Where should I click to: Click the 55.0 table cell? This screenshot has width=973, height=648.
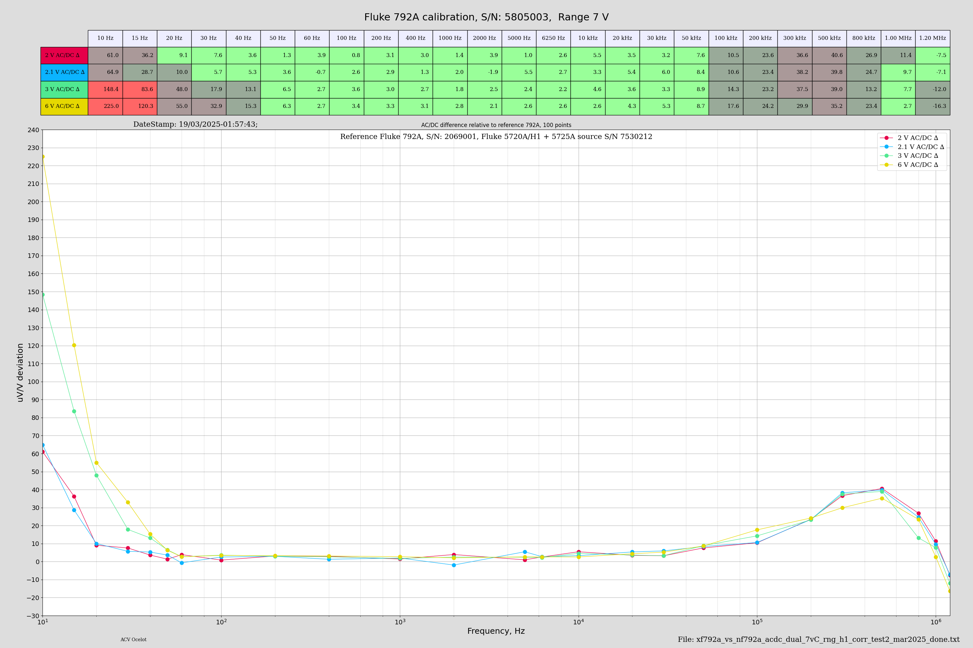point(174,106)
